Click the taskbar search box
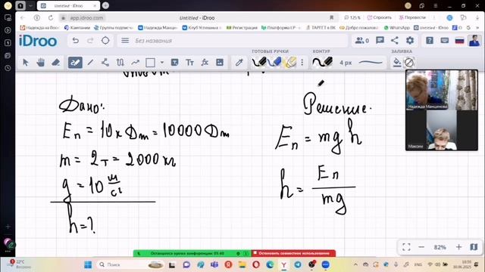Viewport: 485px width, 272px height. coord(130,264)
